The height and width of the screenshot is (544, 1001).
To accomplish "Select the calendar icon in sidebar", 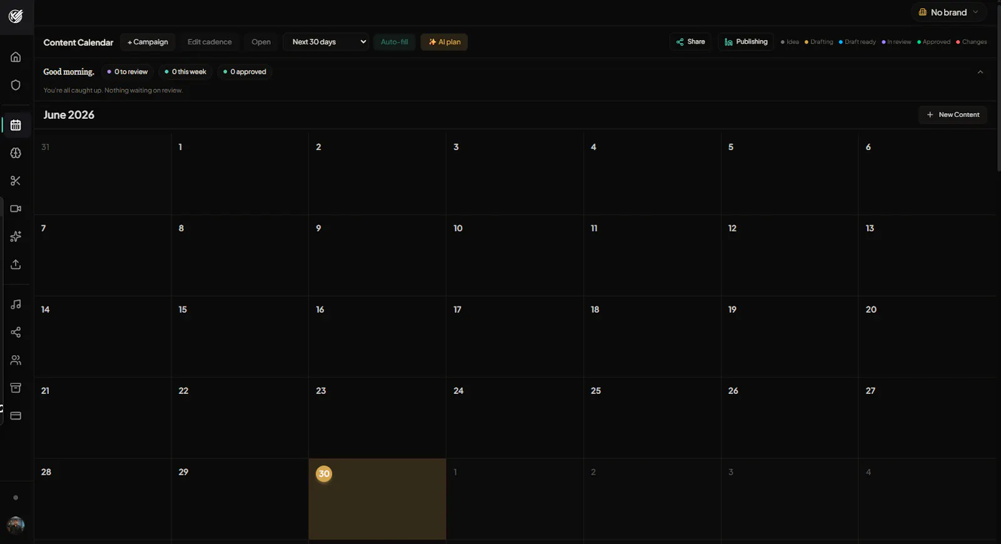I will point(16,125).
